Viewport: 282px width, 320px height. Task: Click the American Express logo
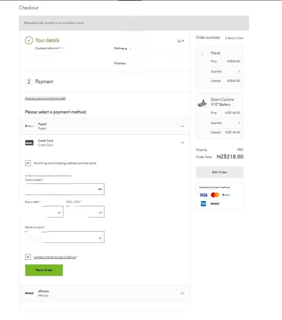coord(203,204)
